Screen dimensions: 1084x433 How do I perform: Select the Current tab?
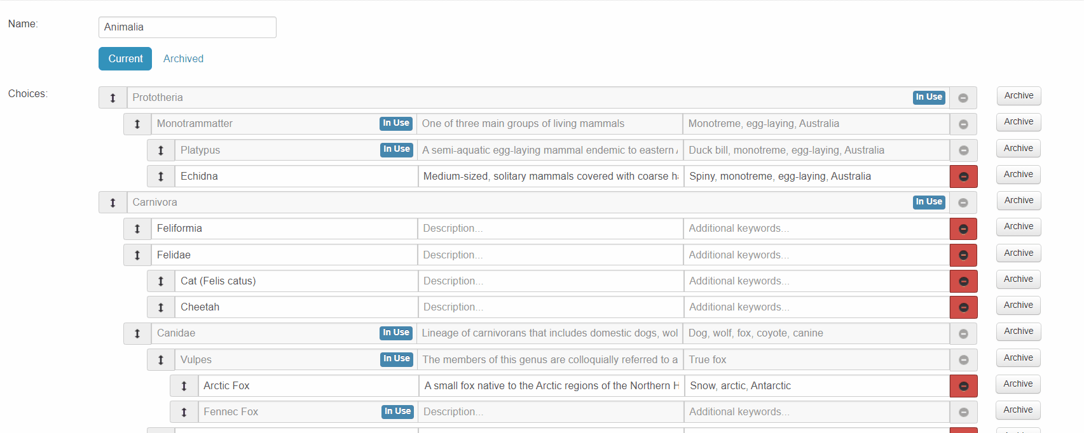(125, 58)
